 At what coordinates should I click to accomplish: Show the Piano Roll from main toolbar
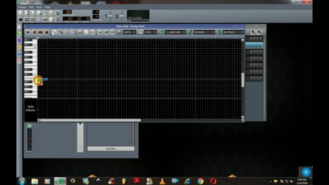tap(33, 19)
